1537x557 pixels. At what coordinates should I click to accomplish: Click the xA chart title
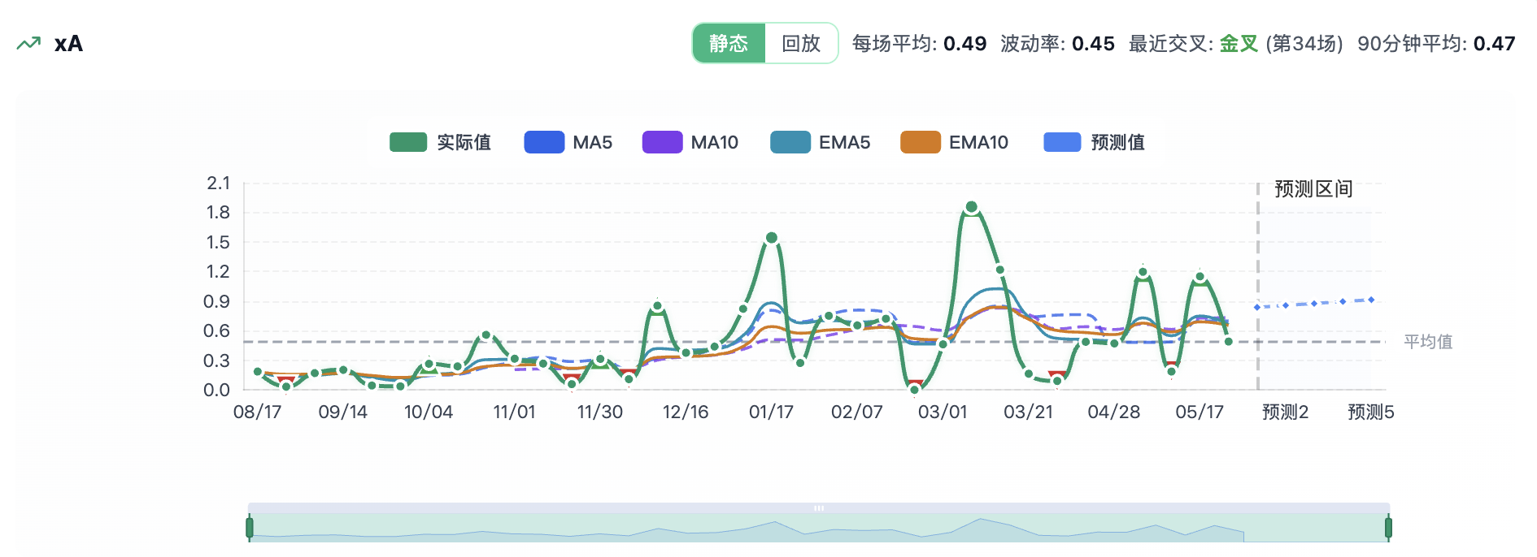click(68, 44)
